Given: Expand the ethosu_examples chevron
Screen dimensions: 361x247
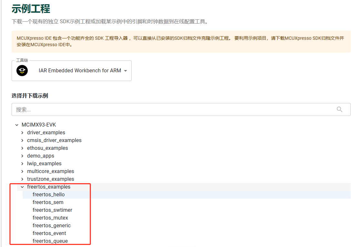Looking at the screenshot, I should pos(22,148).
